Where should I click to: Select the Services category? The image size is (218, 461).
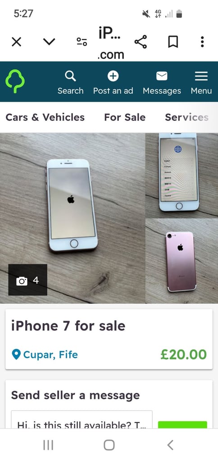pos(187,118)
